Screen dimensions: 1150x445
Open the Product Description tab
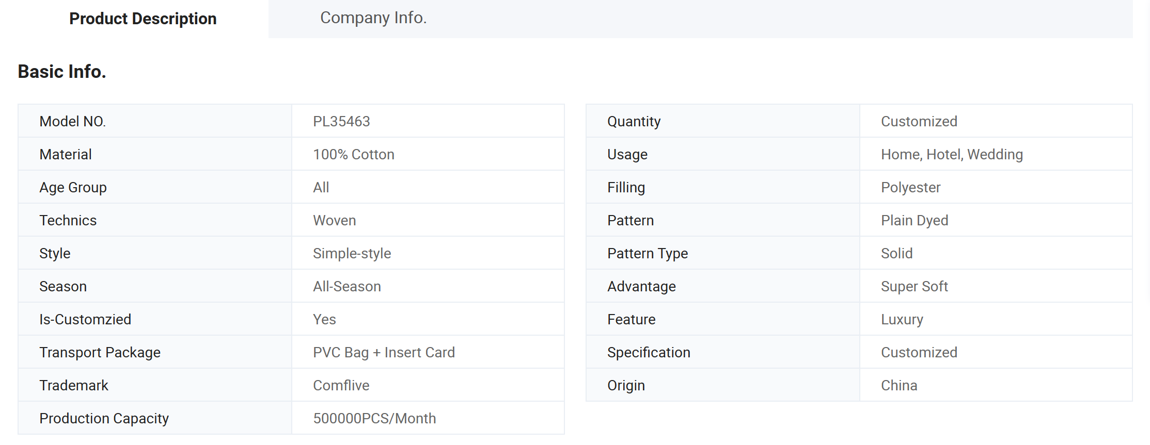coord(143,19)
